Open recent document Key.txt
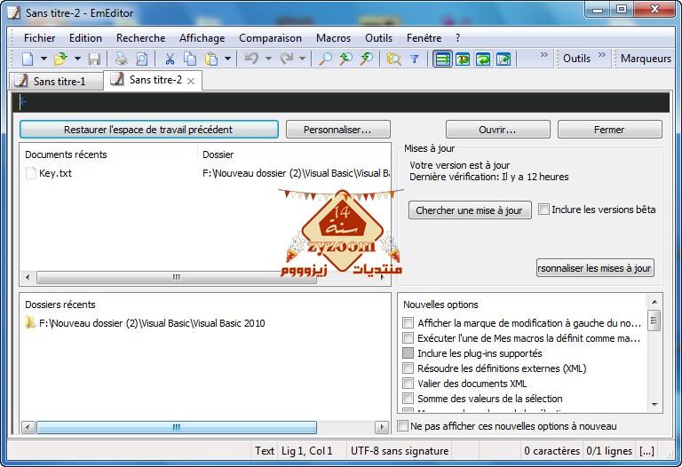Screen dimensions: 682x467 coord(55,173)
